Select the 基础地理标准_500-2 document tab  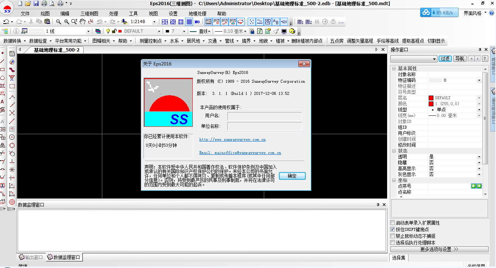[x=56, y=50]
